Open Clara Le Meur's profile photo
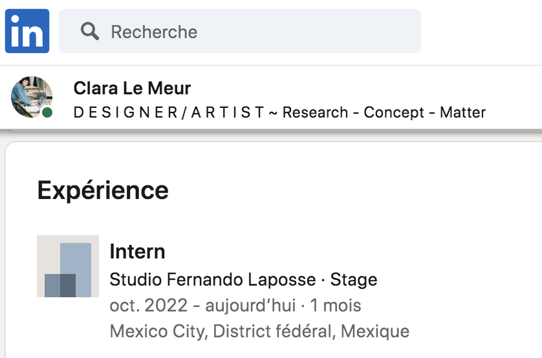Image resolution: width=542 pixels, height=358 pixels. 31,96
